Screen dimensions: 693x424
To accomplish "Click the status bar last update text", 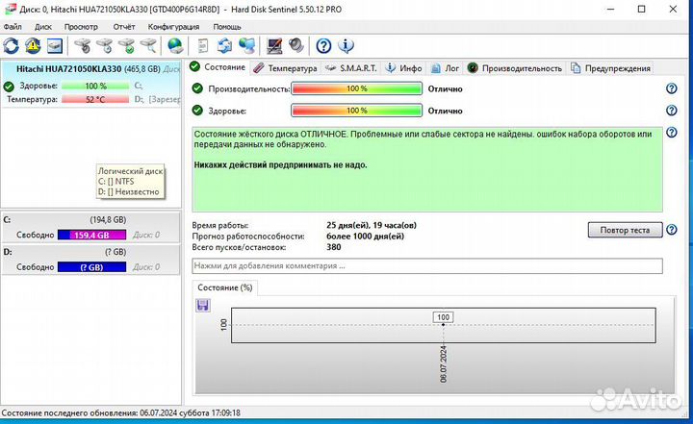I will pos(120,413).
